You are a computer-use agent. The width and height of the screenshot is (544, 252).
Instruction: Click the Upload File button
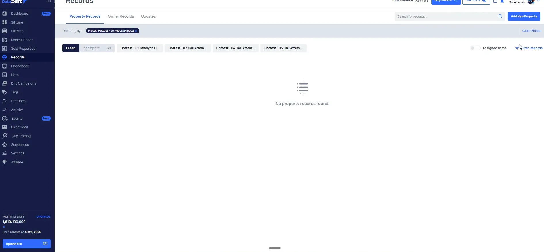coord(26,244)
